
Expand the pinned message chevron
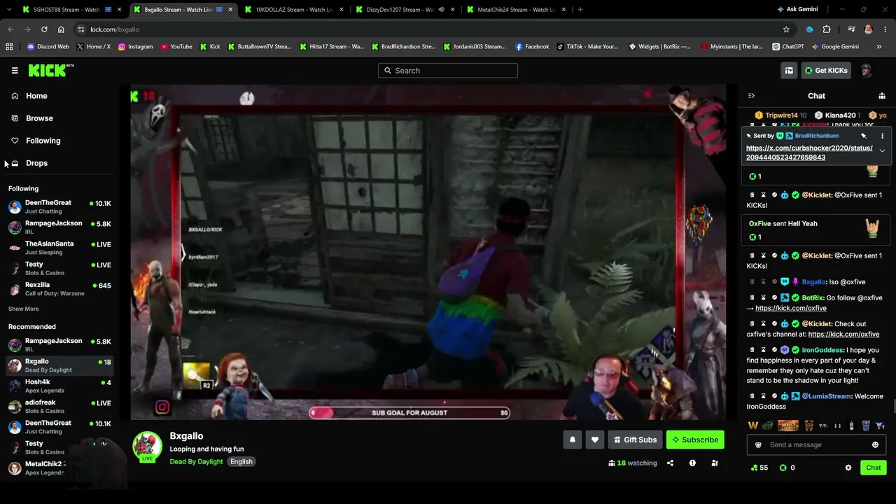tap(882, 151)
